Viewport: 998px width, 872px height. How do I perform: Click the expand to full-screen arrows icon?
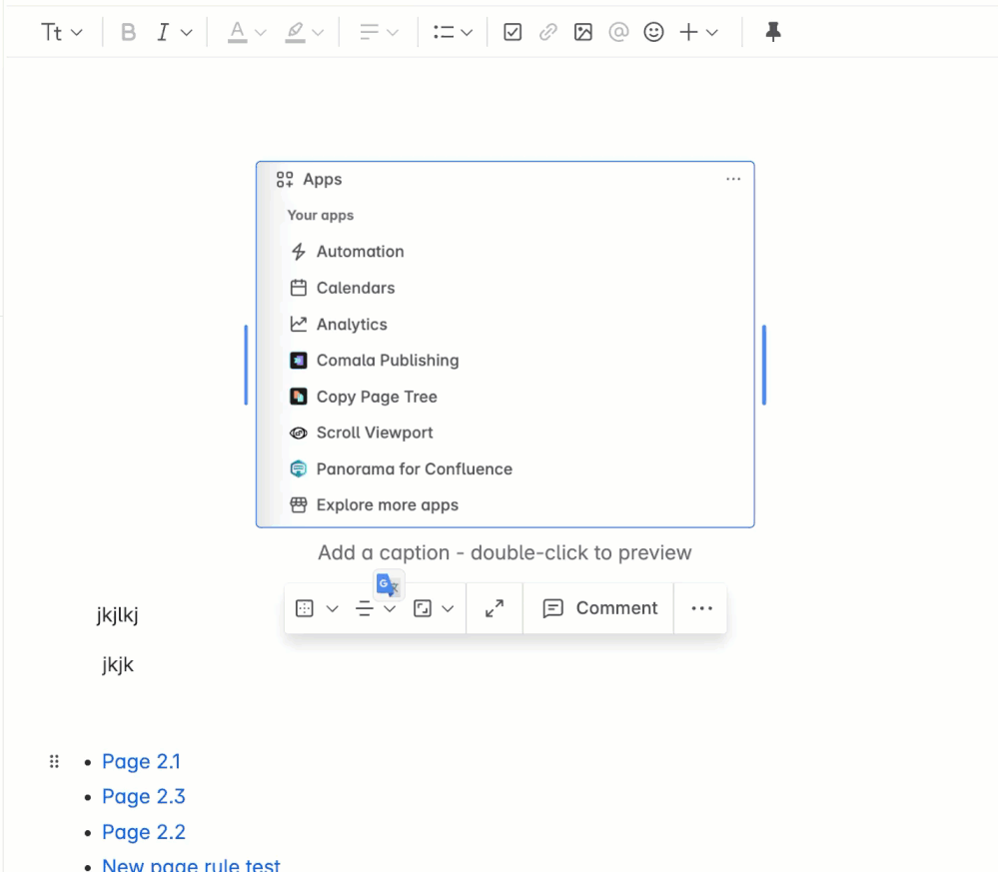pos(495,608)
